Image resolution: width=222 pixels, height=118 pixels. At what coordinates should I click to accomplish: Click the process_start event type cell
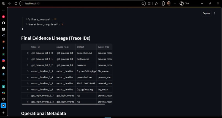[x=104, y=77]
